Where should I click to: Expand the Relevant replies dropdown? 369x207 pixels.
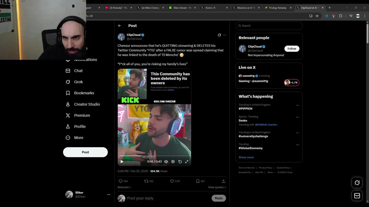[124, 187]
